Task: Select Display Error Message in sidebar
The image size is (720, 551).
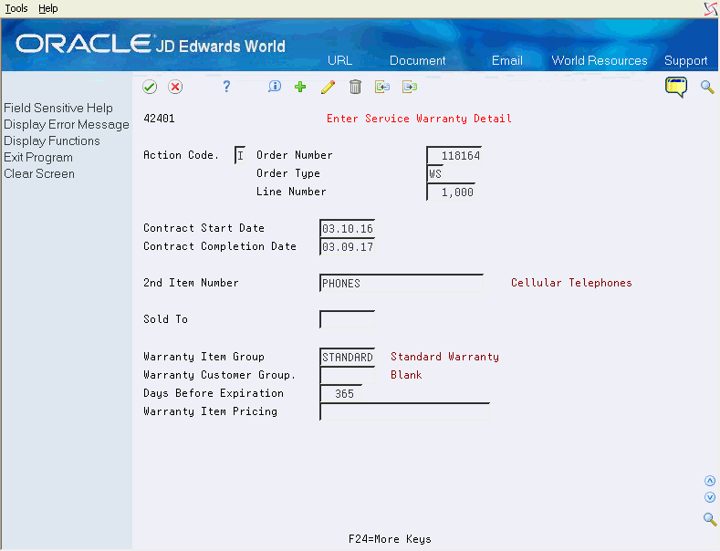Action: point(67,124)
